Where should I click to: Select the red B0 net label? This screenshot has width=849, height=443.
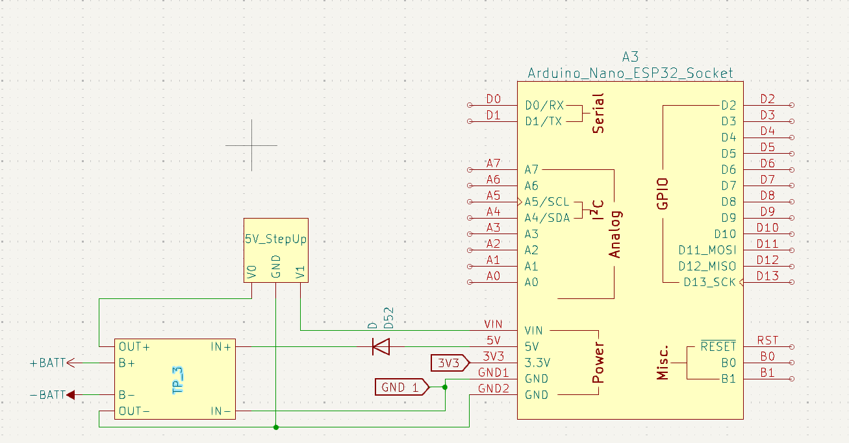point(768,357)
